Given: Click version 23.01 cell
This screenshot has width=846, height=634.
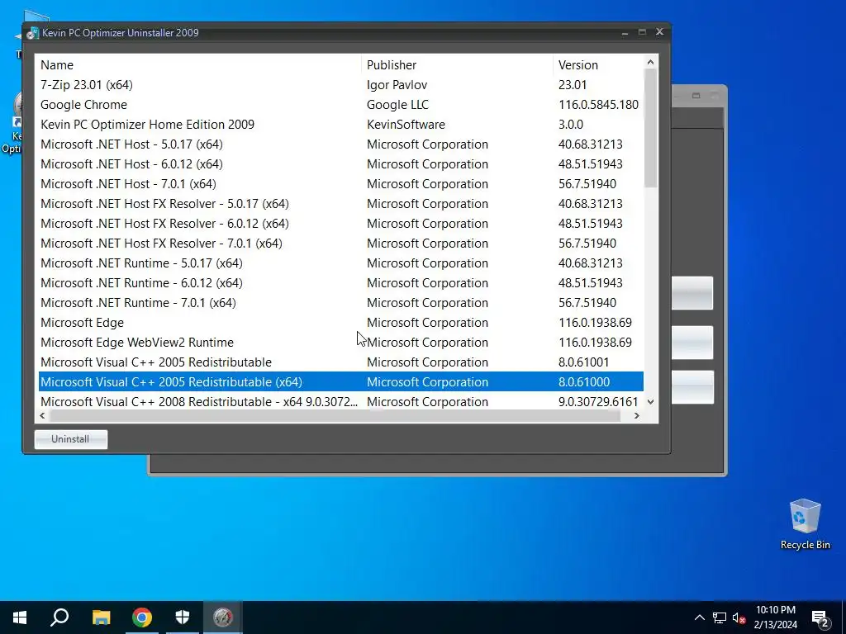Looking at the screenshot, I should click(573, 85).
